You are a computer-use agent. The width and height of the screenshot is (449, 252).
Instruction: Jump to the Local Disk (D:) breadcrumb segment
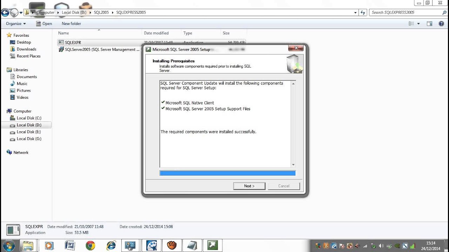click(74, 12)
